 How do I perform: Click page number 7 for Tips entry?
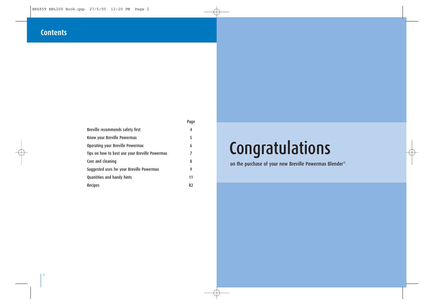[x=191, y=153]
